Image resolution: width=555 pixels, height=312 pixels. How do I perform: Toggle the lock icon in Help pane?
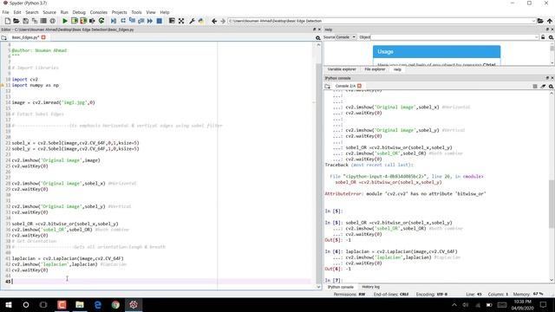[x=543, y=37]
